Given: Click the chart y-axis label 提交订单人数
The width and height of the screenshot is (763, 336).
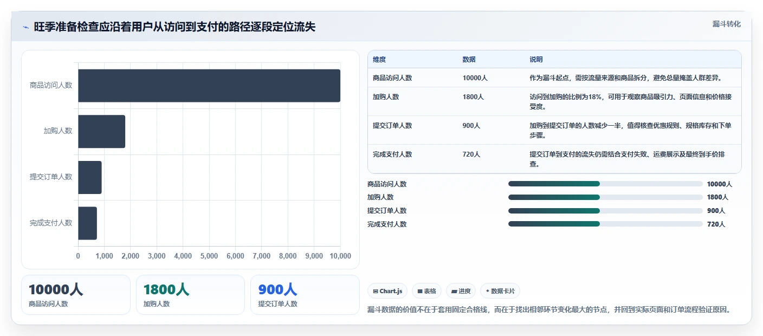Looking at the screenshot, I should click(51, 177).
